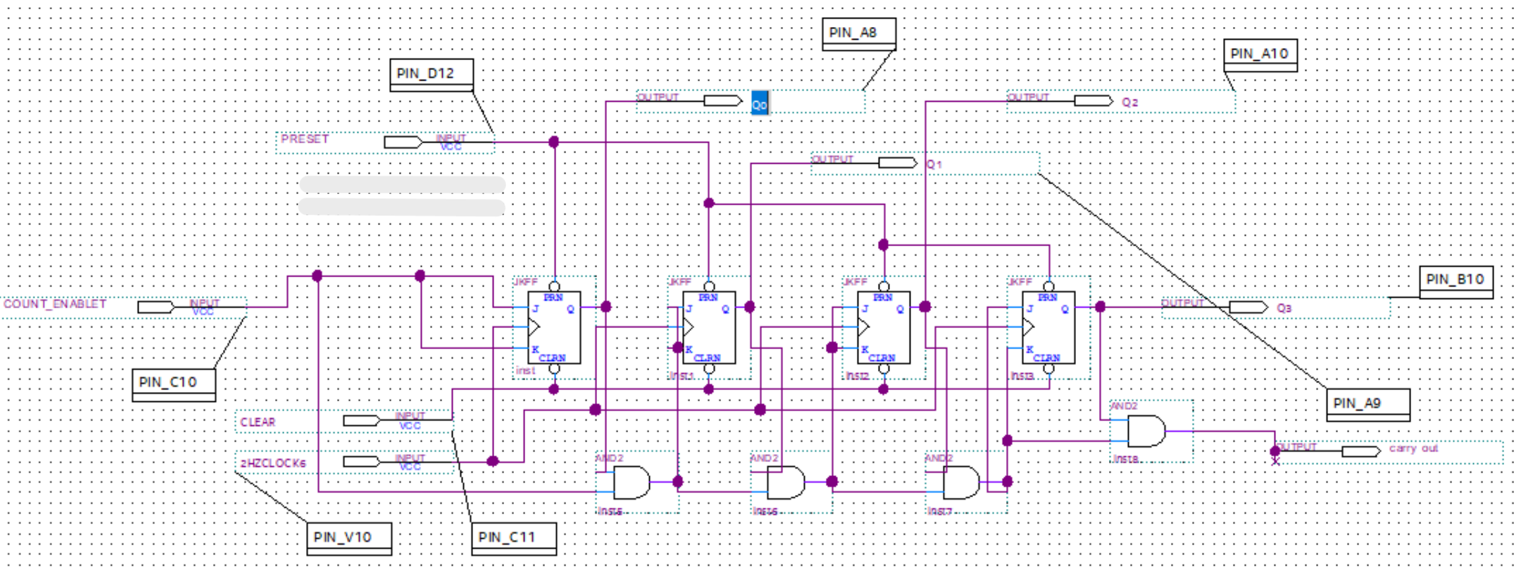Click the AND2 gate labeled inst6
Image resolution: width=1518 pixels, height=573 pixels.
coord(785,483)
